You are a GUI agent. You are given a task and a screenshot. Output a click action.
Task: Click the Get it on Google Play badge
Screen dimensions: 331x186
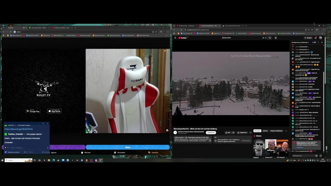pyautogui.click(x=33, y=111)
